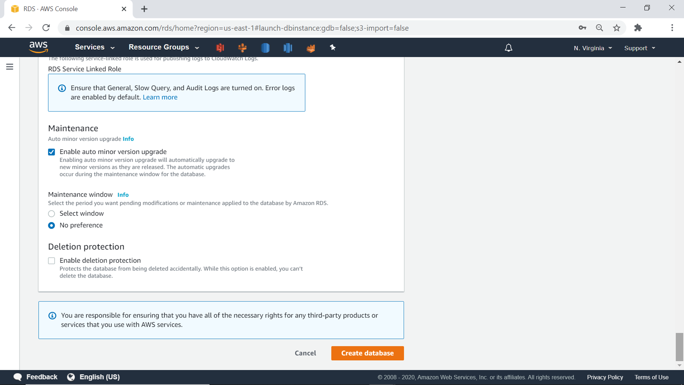Open the notifications bell icon

click(x=509, y=48)
